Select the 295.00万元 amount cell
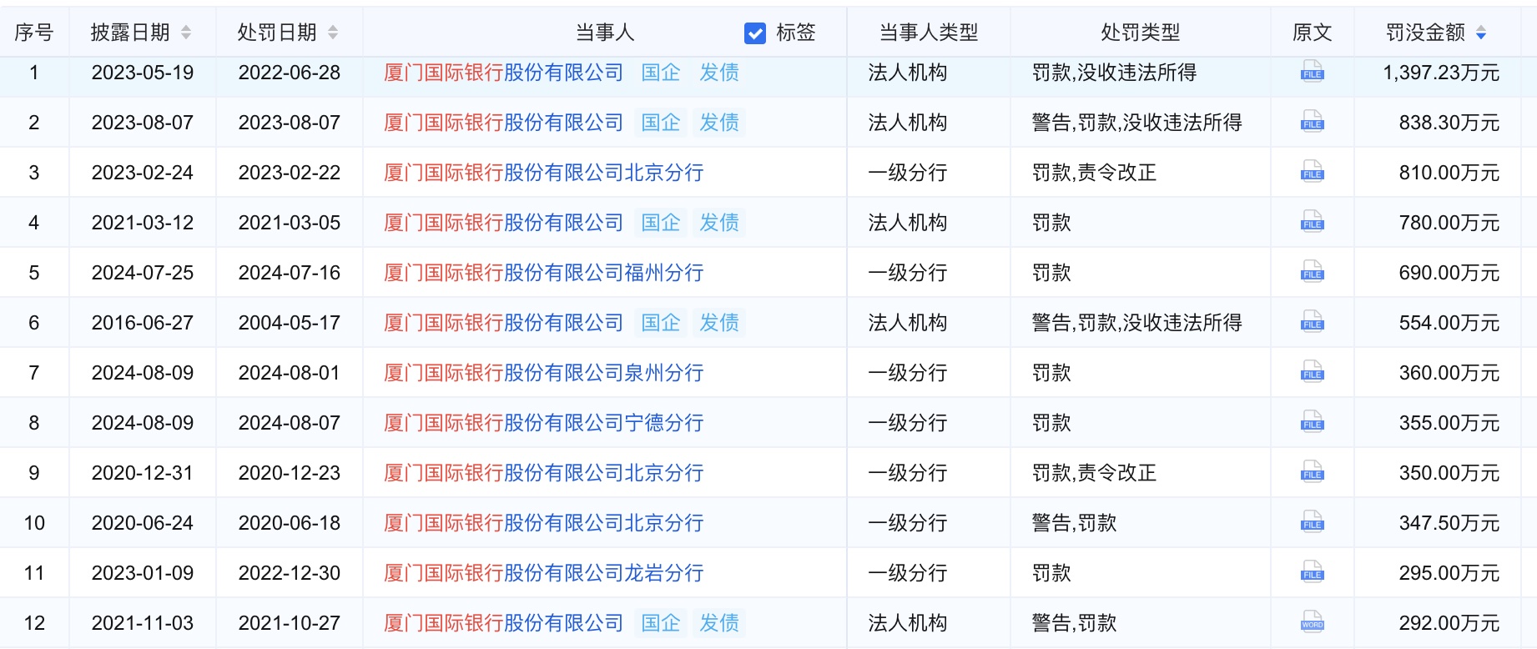Viewport: 1537px width, 649px height. click(x=1449, y=573)
